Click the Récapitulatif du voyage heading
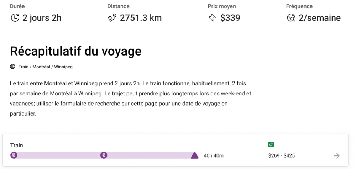The image size is (356, 169). pos(76,51)
